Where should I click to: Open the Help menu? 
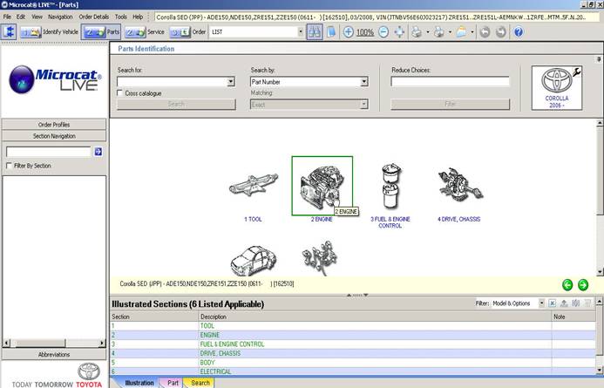point(138,17)
